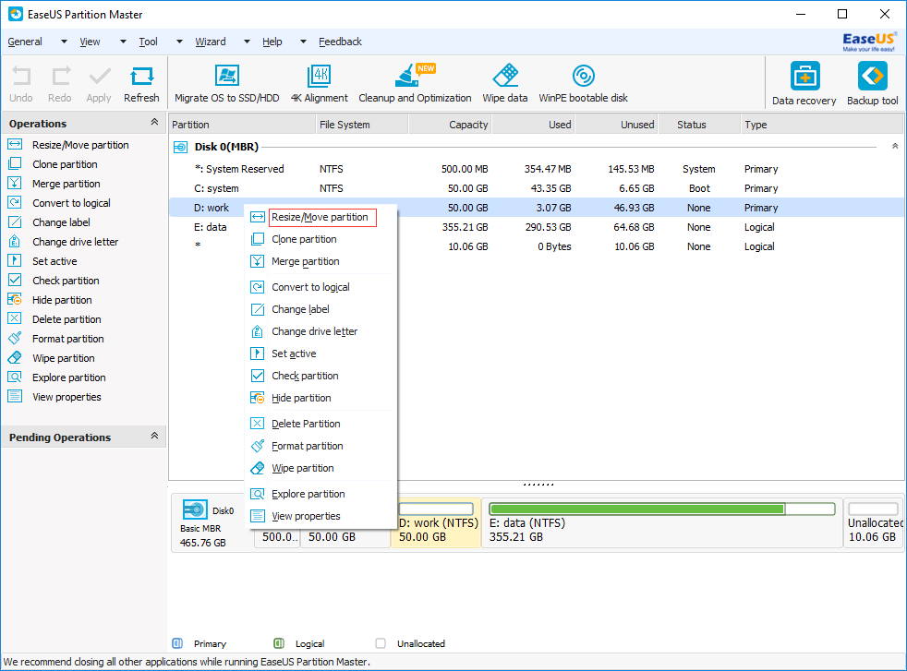
Task: Choose Merge partition from context menu
Action: 322,261
